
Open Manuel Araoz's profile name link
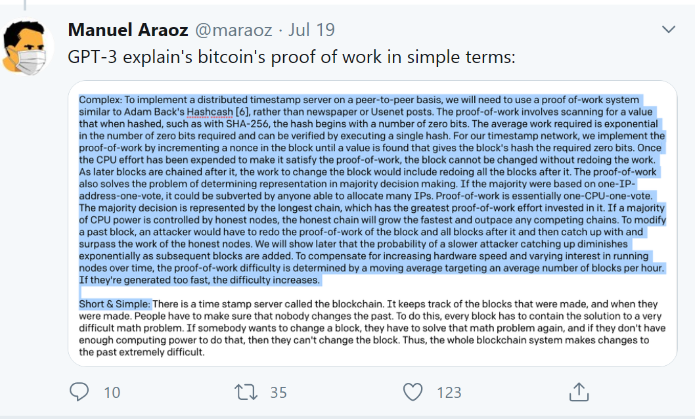point(128,30)
